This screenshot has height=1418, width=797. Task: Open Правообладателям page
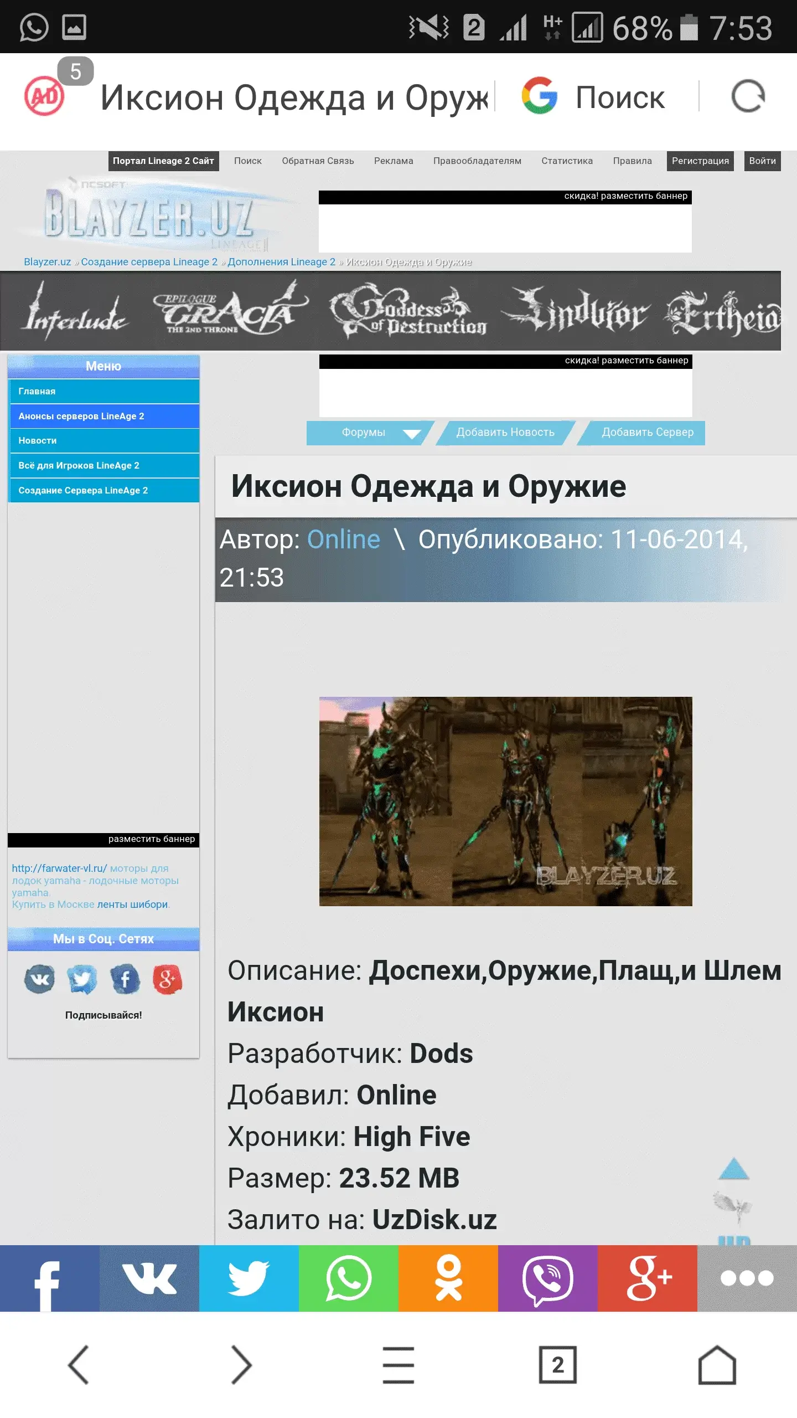coord(477,161)
